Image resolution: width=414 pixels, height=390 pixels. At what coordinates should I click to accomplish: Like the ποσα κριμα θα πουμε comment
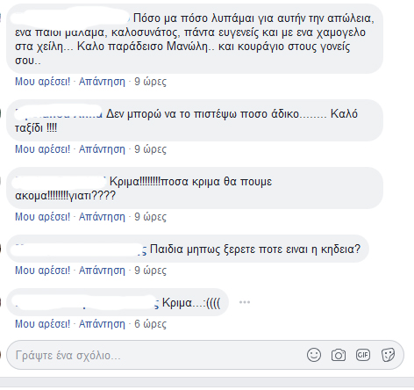[x=43, y=217]
